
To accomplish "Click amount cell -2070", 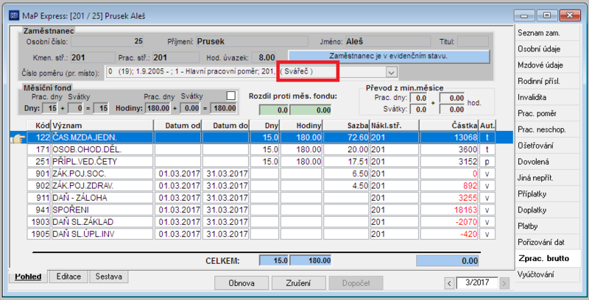I will point(449,221).
